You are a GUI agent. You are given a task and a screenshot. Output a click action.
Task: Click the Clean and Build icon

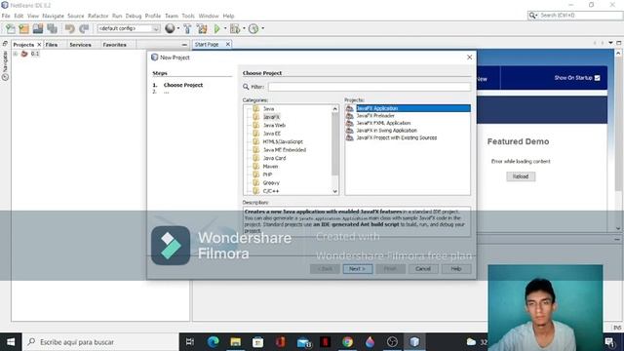(202, 28)
